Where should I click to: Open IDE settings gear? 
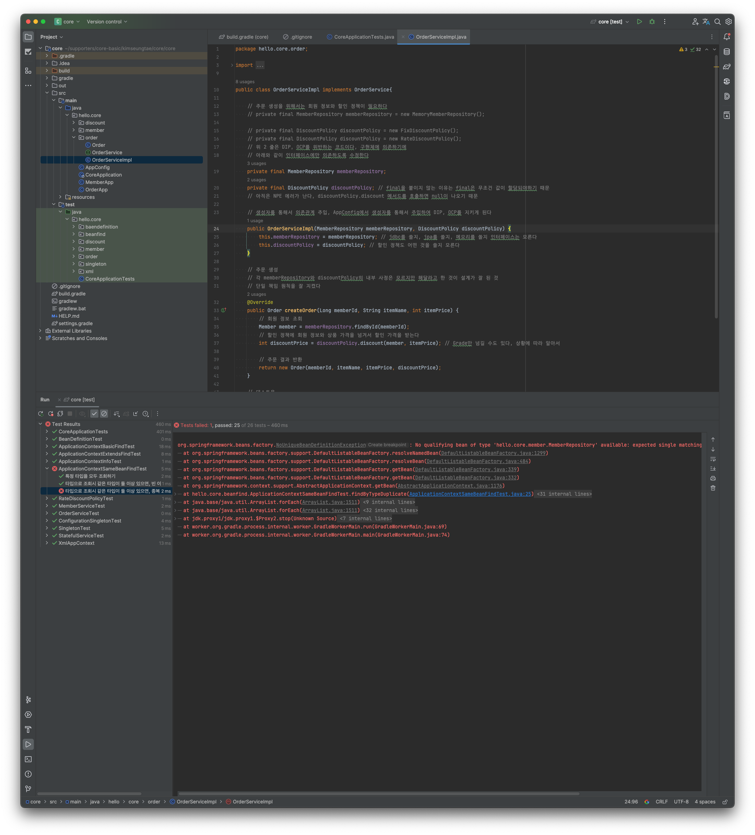pos(729,22)
